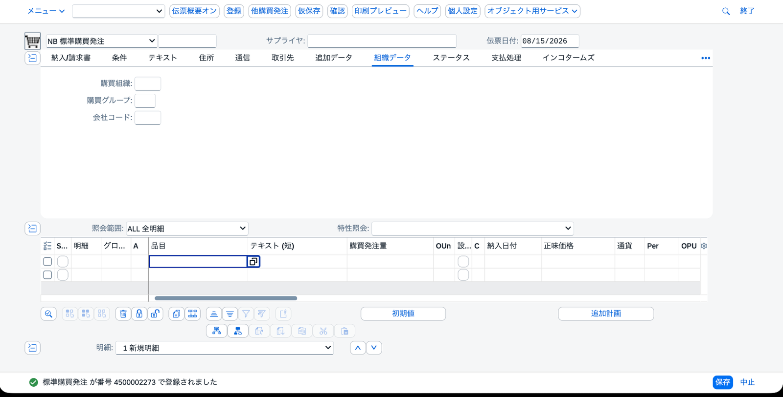
Task: Switch to the 条件 tab
Action: coord(119,58)
